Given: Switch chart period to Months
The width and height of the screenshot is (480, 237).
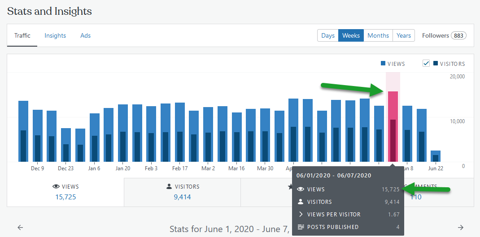Looking at the screenshot, I should (x=378, y=35).
